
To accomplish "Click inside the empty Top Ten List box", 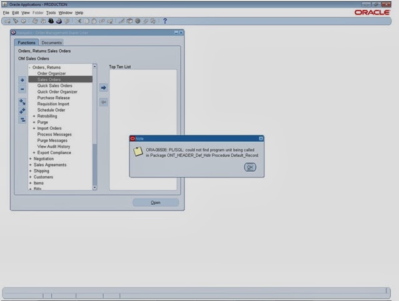I will click(143, 129).
